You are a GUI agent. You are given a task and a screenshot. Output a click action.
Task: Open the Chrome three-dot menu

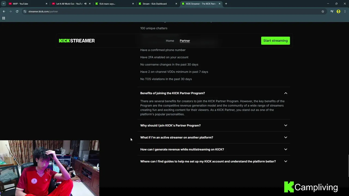tap(345, 11)
